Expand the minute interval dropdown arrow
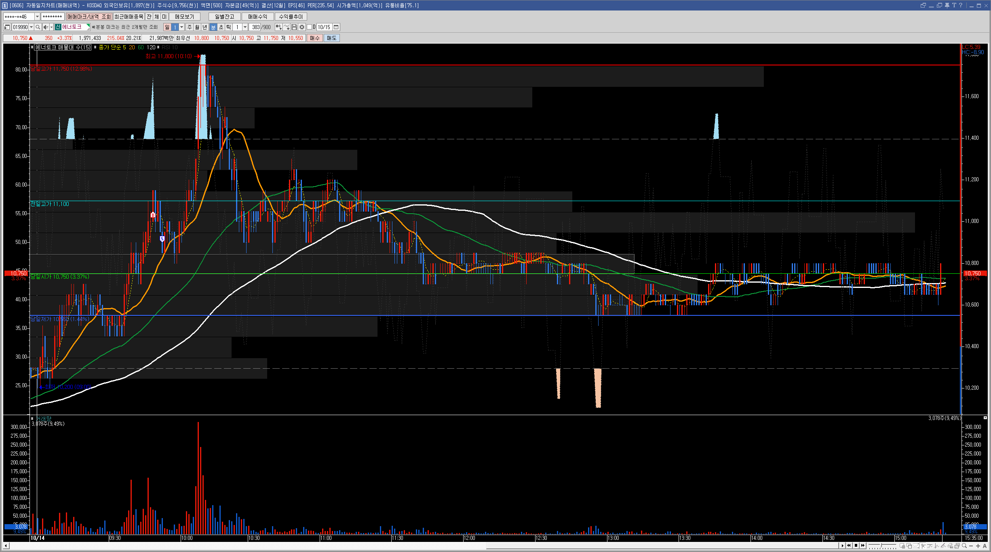This screenshot has height=552, width=991. (x=245, y=27)
